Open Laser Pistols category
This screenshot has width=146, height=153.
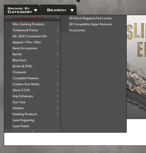[32, 126]
